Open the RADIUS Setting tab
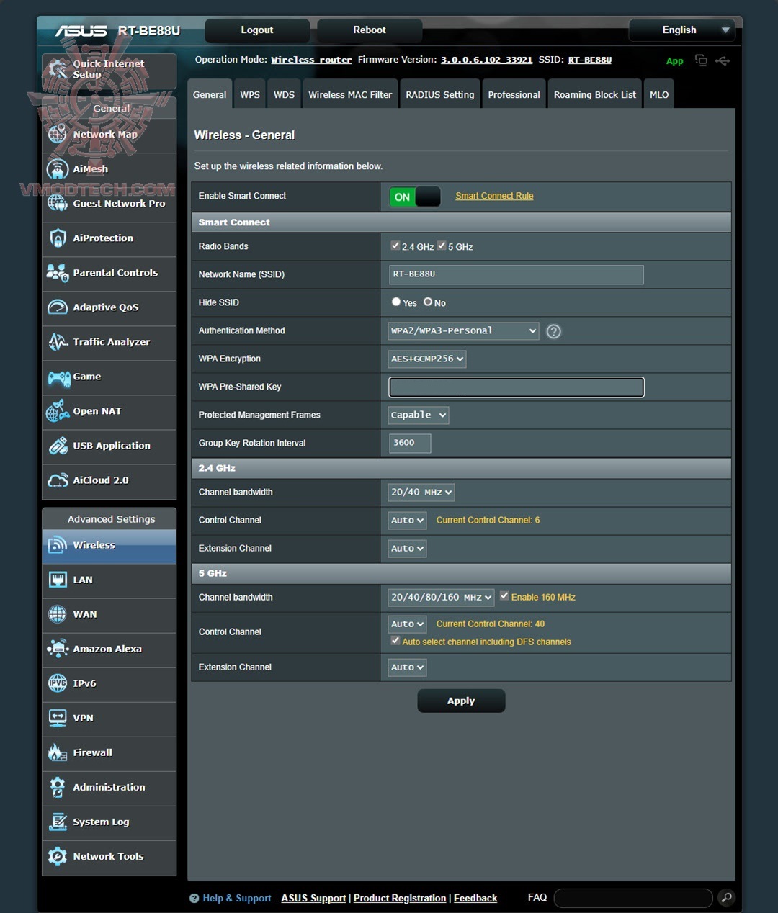This screenshot has height=913, width=778. [x=440, y=94]
